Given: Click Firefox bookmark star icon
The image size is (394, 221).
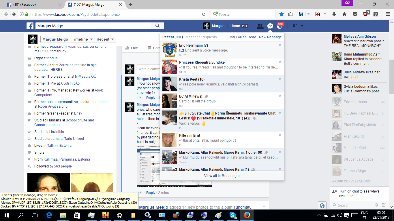Looking at the screenshot, I should tap(282, 14).
